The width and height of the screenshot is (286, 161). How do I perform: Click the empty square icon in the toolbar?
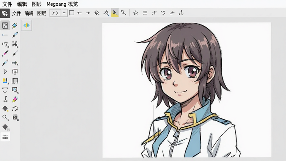pos(71,13)
